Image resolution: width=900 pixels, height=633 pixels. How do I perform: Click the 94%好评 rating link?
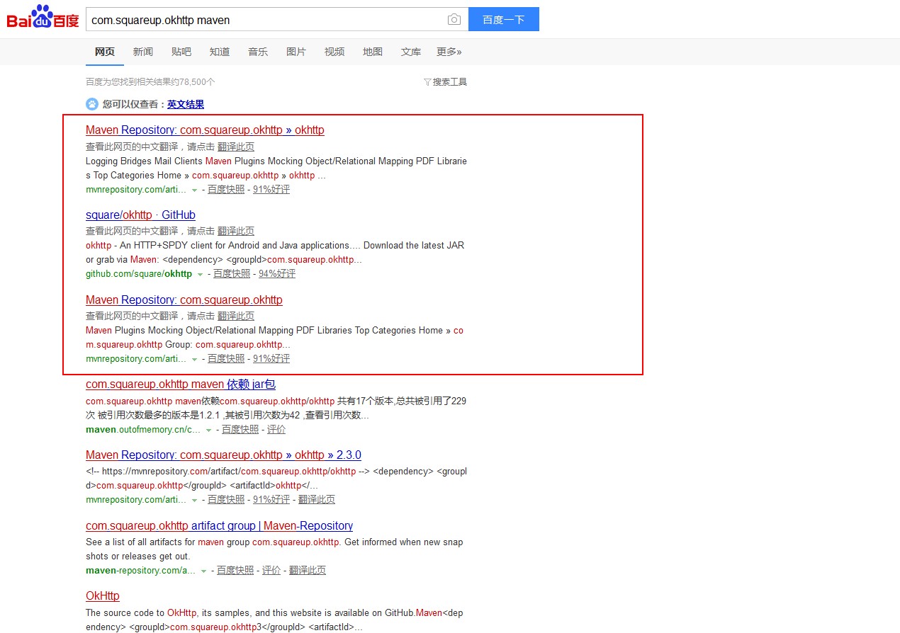tap(277, 273)
